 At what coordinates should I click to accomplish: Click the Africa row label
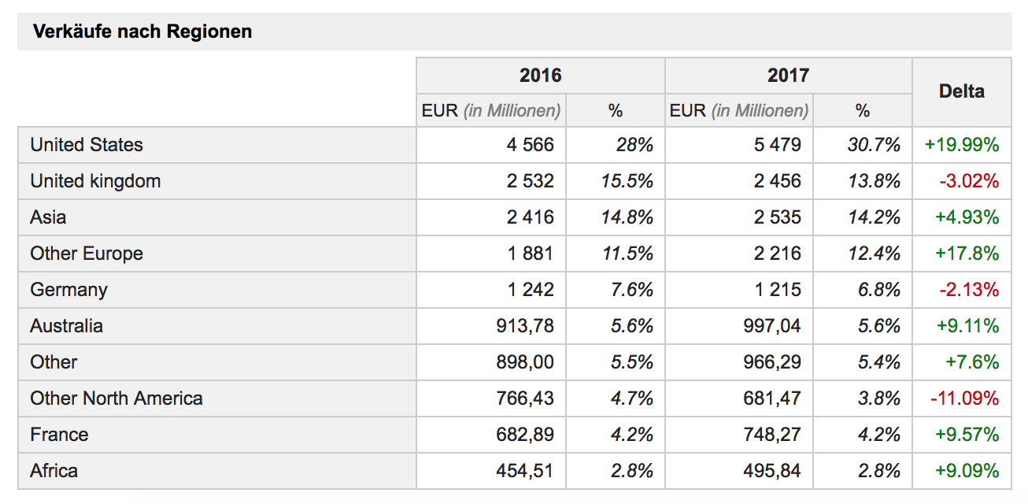[x=54, y=471]
